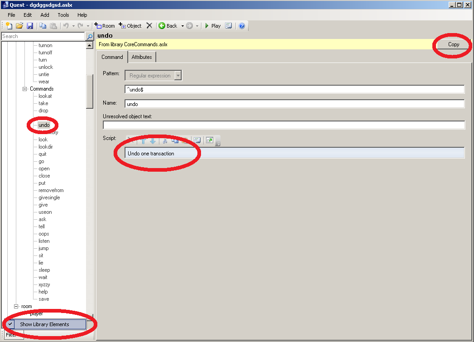
Task: Open the Pattern type dropdown
Action: coord(178,76)
